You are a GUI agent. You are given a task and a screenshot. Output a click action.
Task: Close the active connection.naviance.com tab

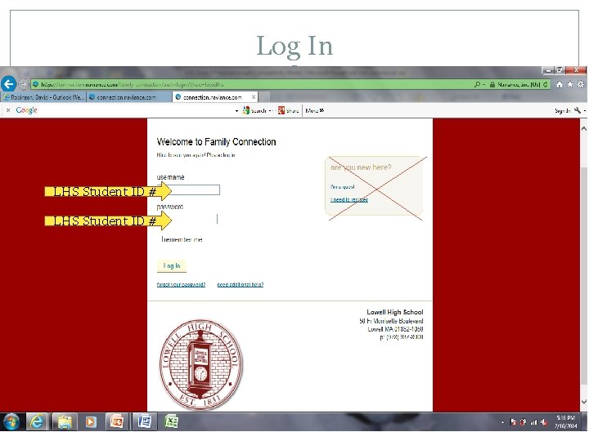[254, 97]
